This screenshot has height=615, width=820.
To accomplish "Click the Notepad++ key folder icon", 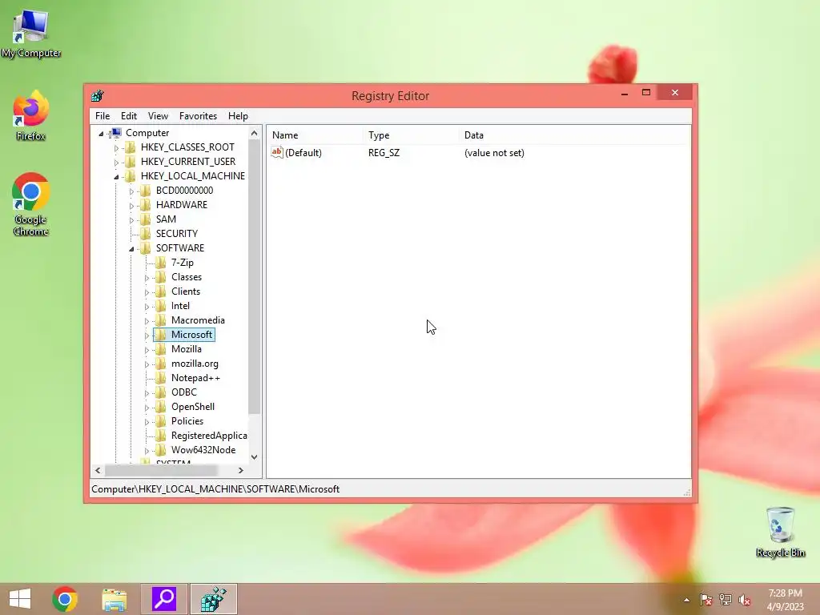I will [161, 378].
